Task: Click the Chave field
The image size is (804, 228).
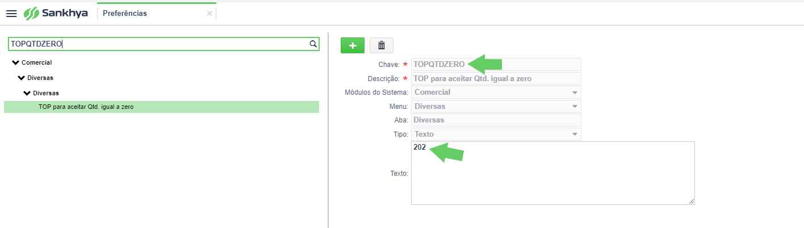Action: (x=496, y=64)
